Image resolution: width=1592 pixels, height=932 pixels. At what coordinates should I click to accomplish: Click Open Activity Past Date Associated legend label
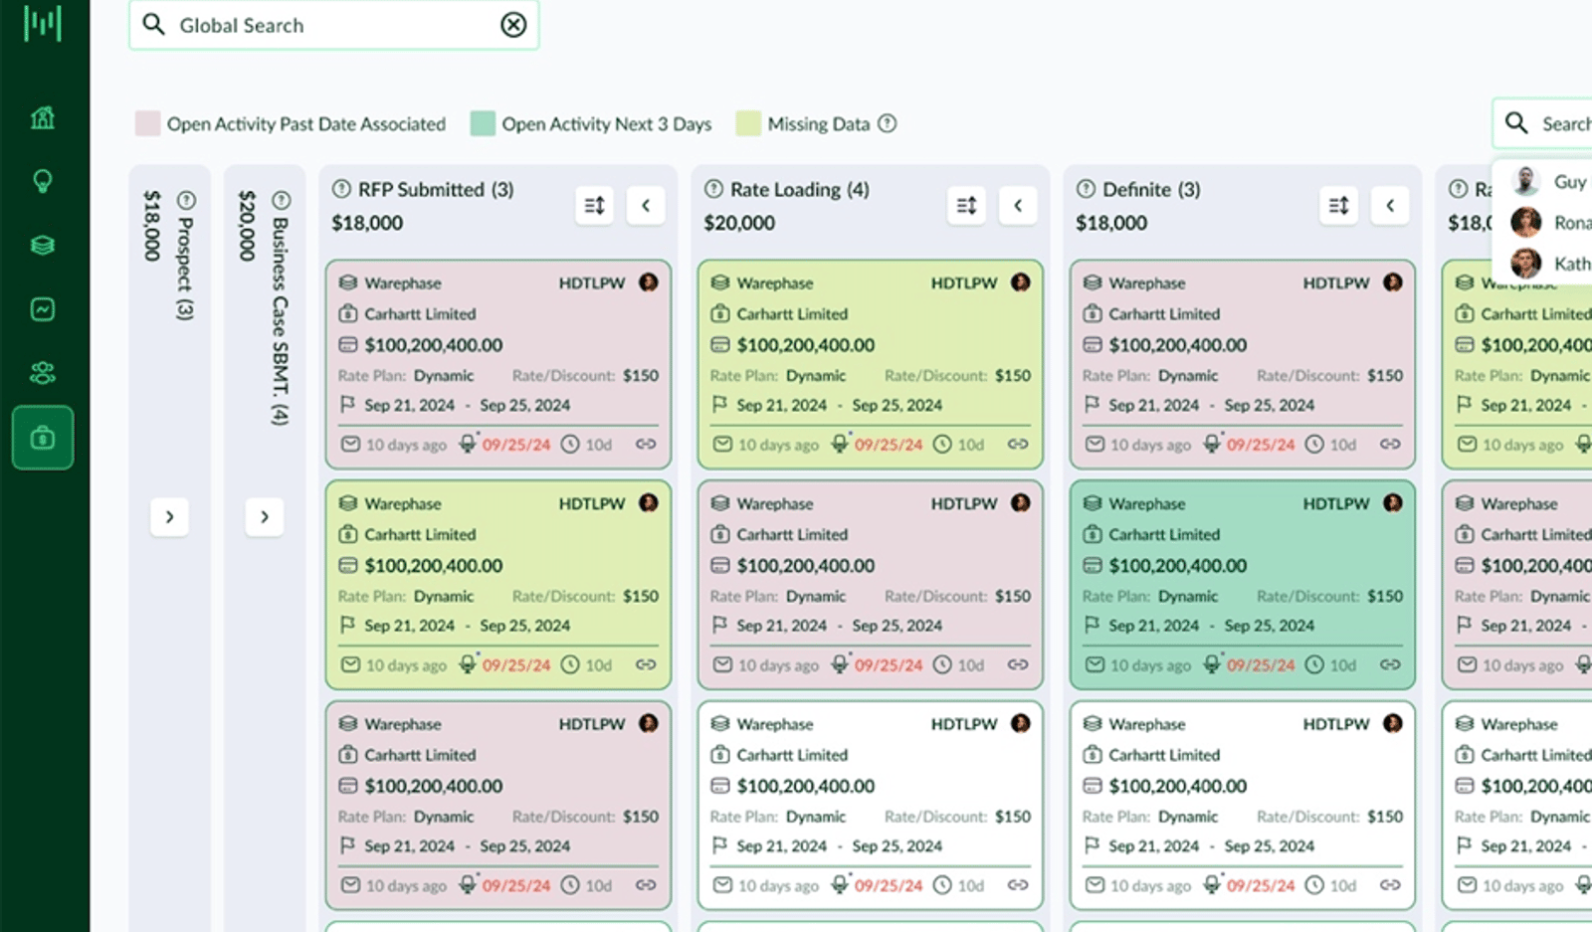coord(306,123)
